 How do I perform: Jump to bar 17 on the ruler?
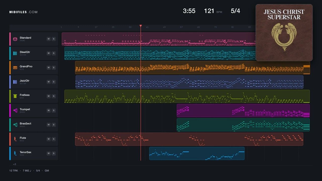point(96,27)
